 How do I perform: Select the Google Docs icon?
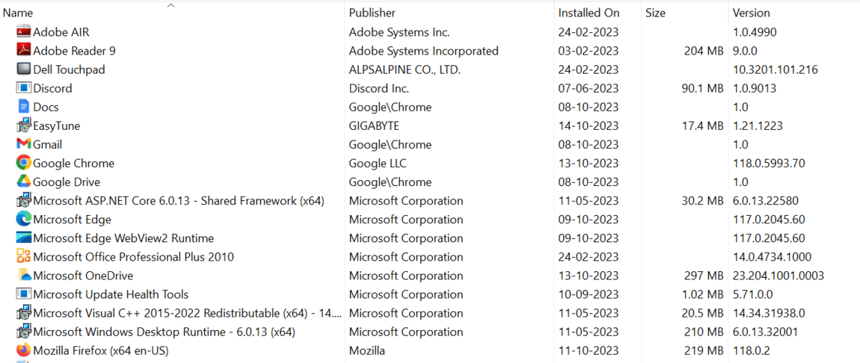coord(24,106)
